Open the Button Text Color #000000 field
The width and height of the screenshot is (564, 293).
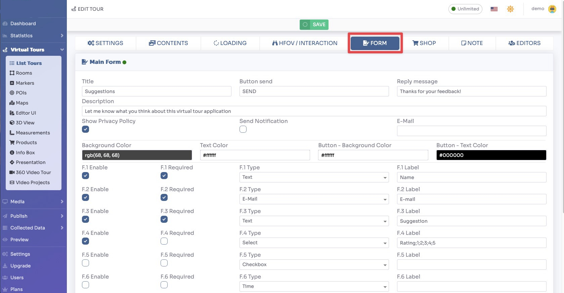click(x=491, y=155)
